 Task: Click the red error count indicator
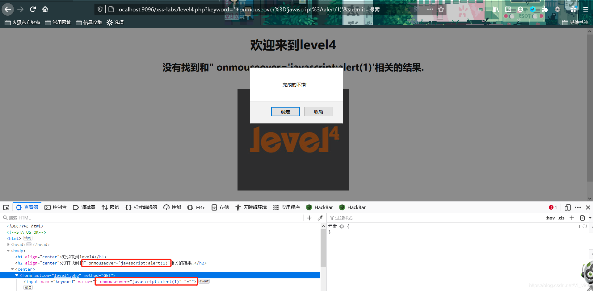pos(553,207)
